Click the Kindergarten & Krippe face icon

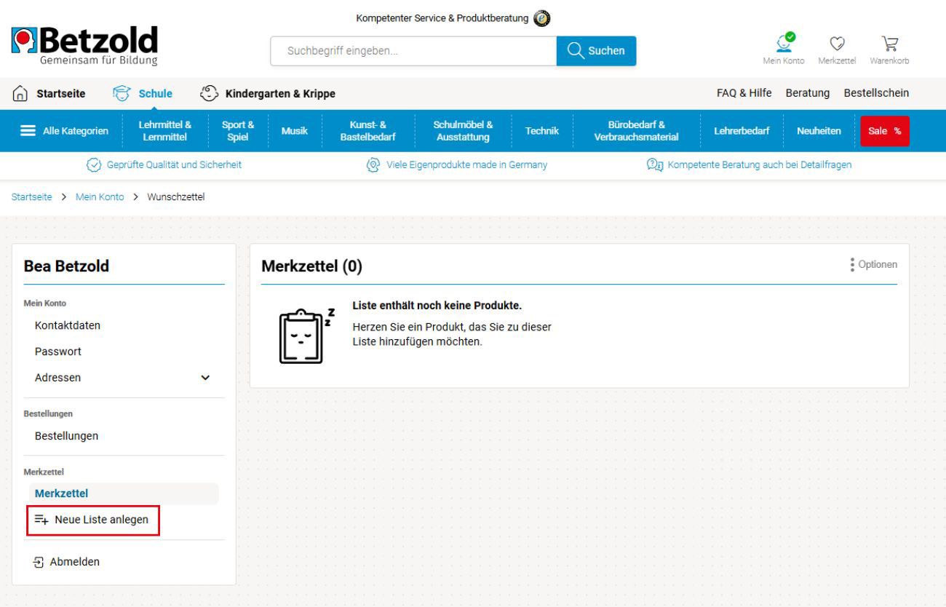coord(209,93)
